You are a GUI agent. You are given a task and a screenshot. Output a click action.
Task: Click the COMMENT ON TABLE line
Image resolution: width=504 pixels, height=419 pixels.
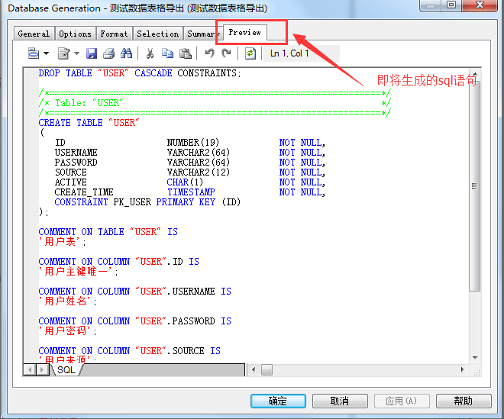tap(108, 232)
